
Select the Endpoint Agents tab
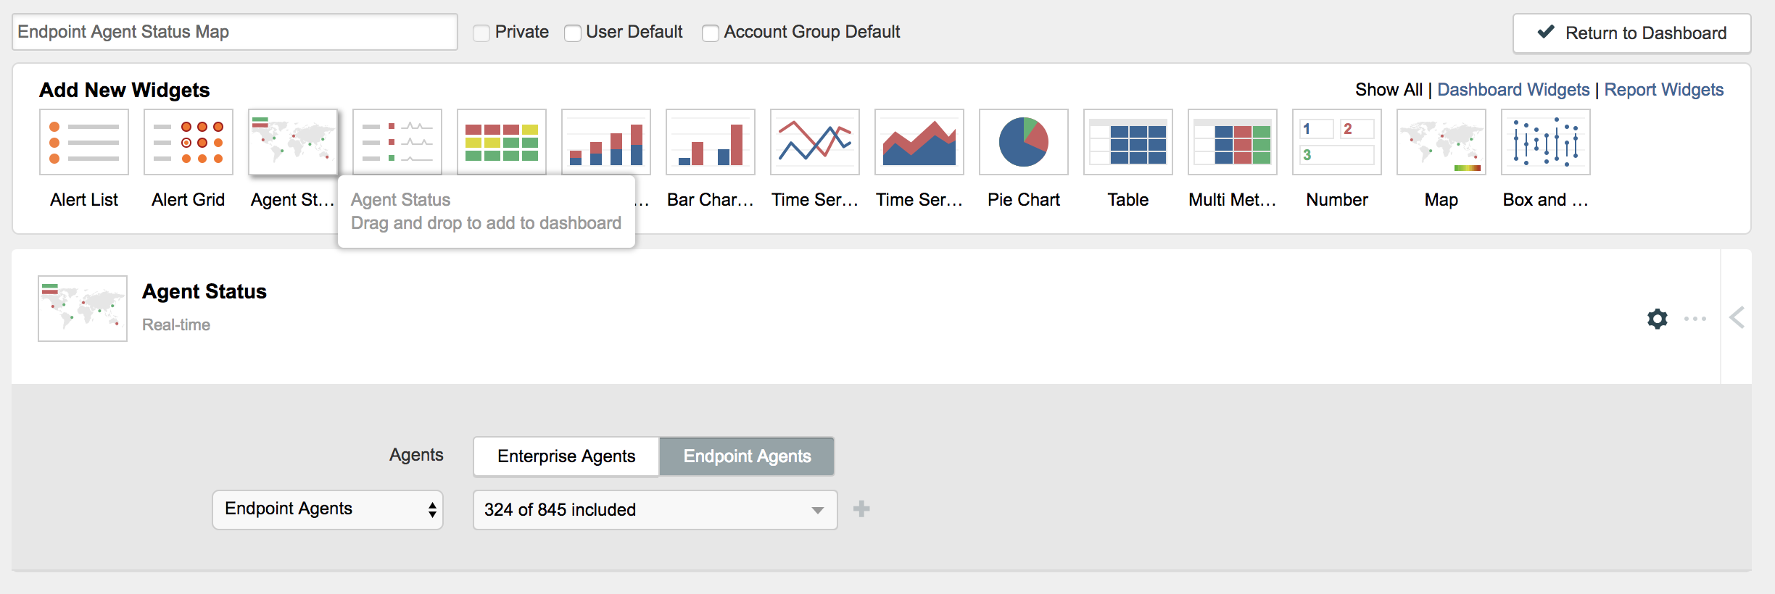[x=747, y=456]
